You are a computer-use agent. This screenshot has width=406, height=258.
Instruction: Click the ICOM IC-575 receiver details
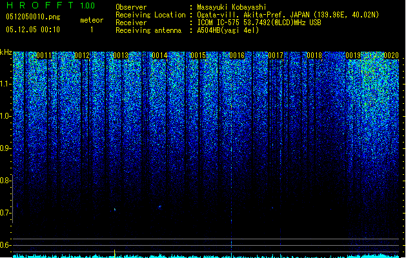coord(259,23)
